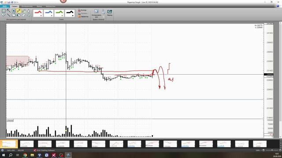Select the third tray thumbnail
Image resolution: width=282 pixels, height=158 pixels.
[x=45, y=144]
